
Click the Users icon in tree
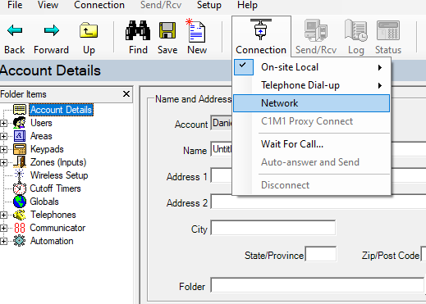[20, 123]
